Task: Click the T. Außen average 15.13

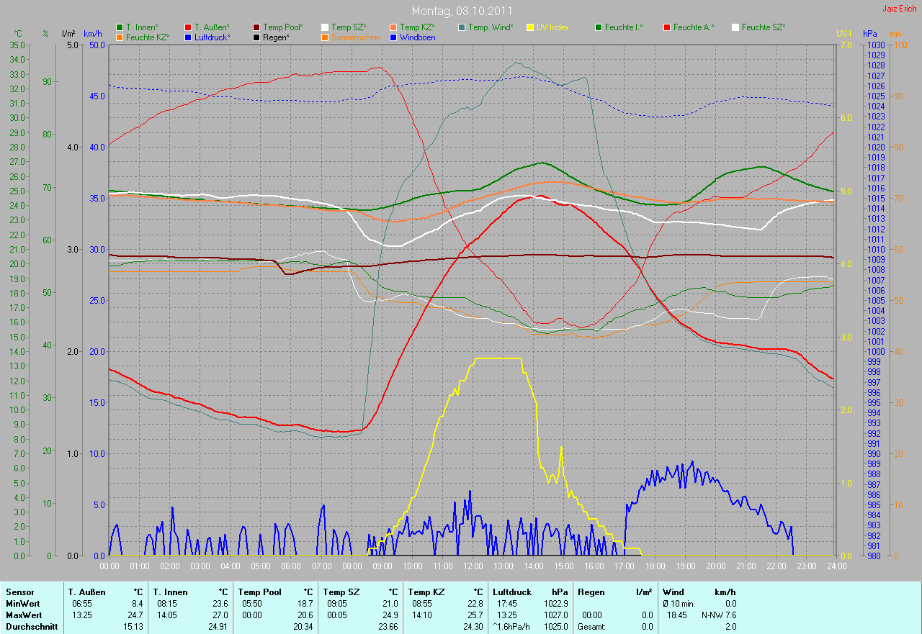Action: pyautogui.click(x=133, y=627)
